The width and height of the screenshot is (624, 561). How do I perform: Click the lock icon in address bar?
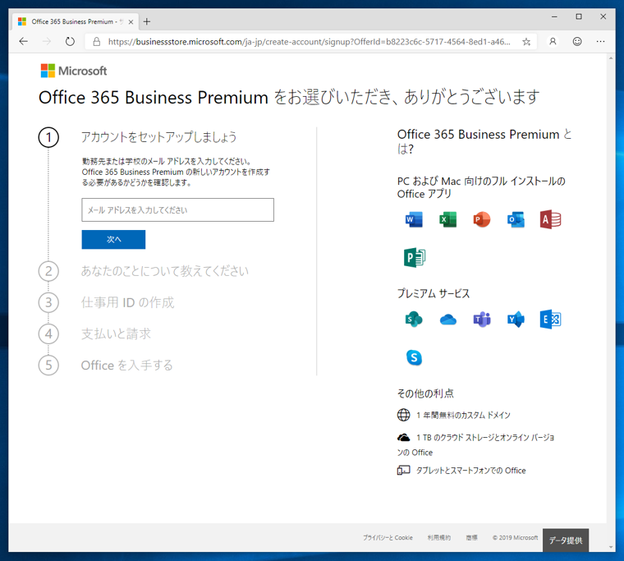point(96,41)
